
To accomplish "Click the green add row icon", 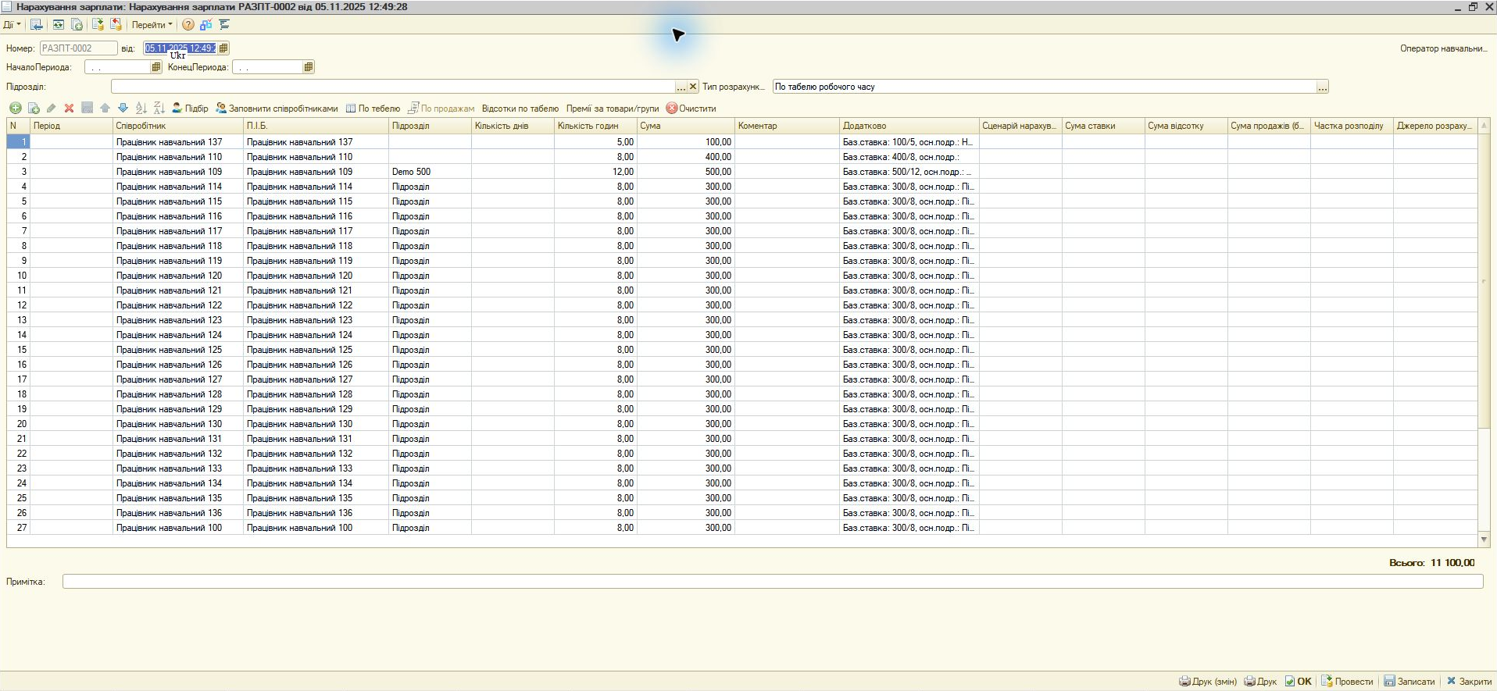I will [x=16, y=109].
